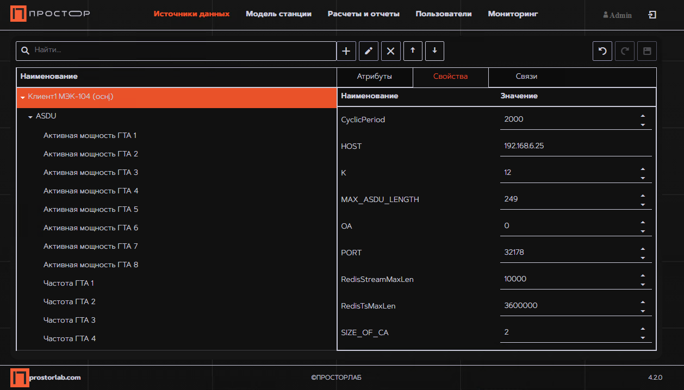
Task: Decrease the PORT value with down arrow
Action: tap(643, 258)
